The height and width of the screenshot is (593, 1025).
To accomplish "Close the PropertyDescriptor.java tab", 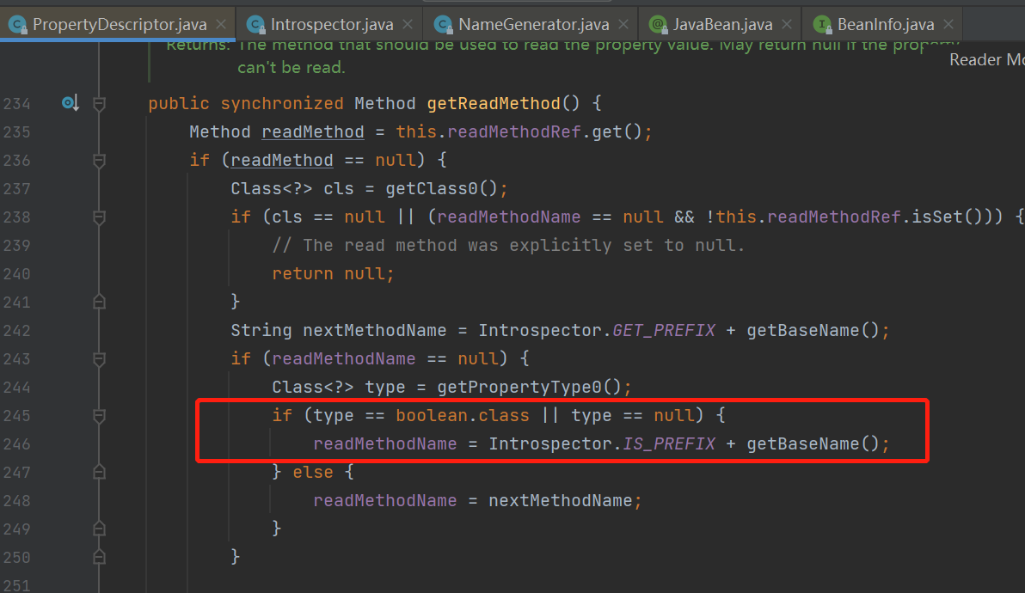I will (x=221, y=24).
